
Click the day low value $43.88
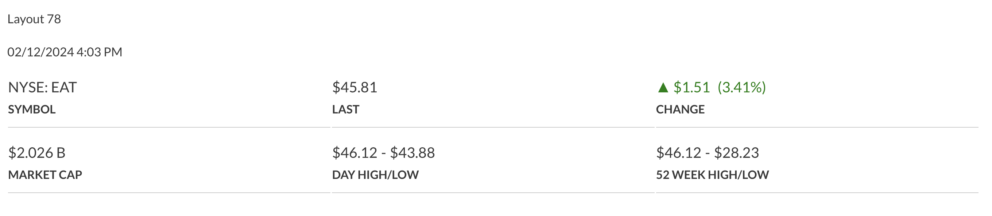point(412,153)
